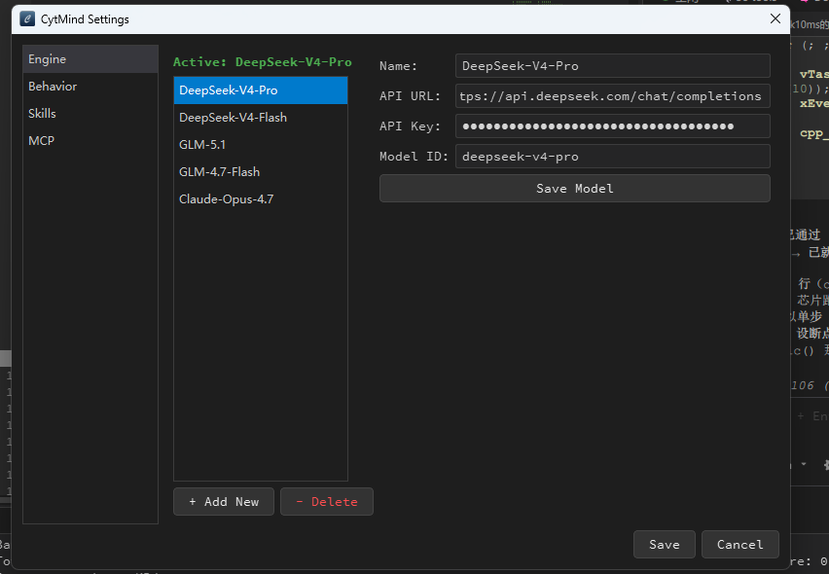Add a new model with Add New

[224, 502]
